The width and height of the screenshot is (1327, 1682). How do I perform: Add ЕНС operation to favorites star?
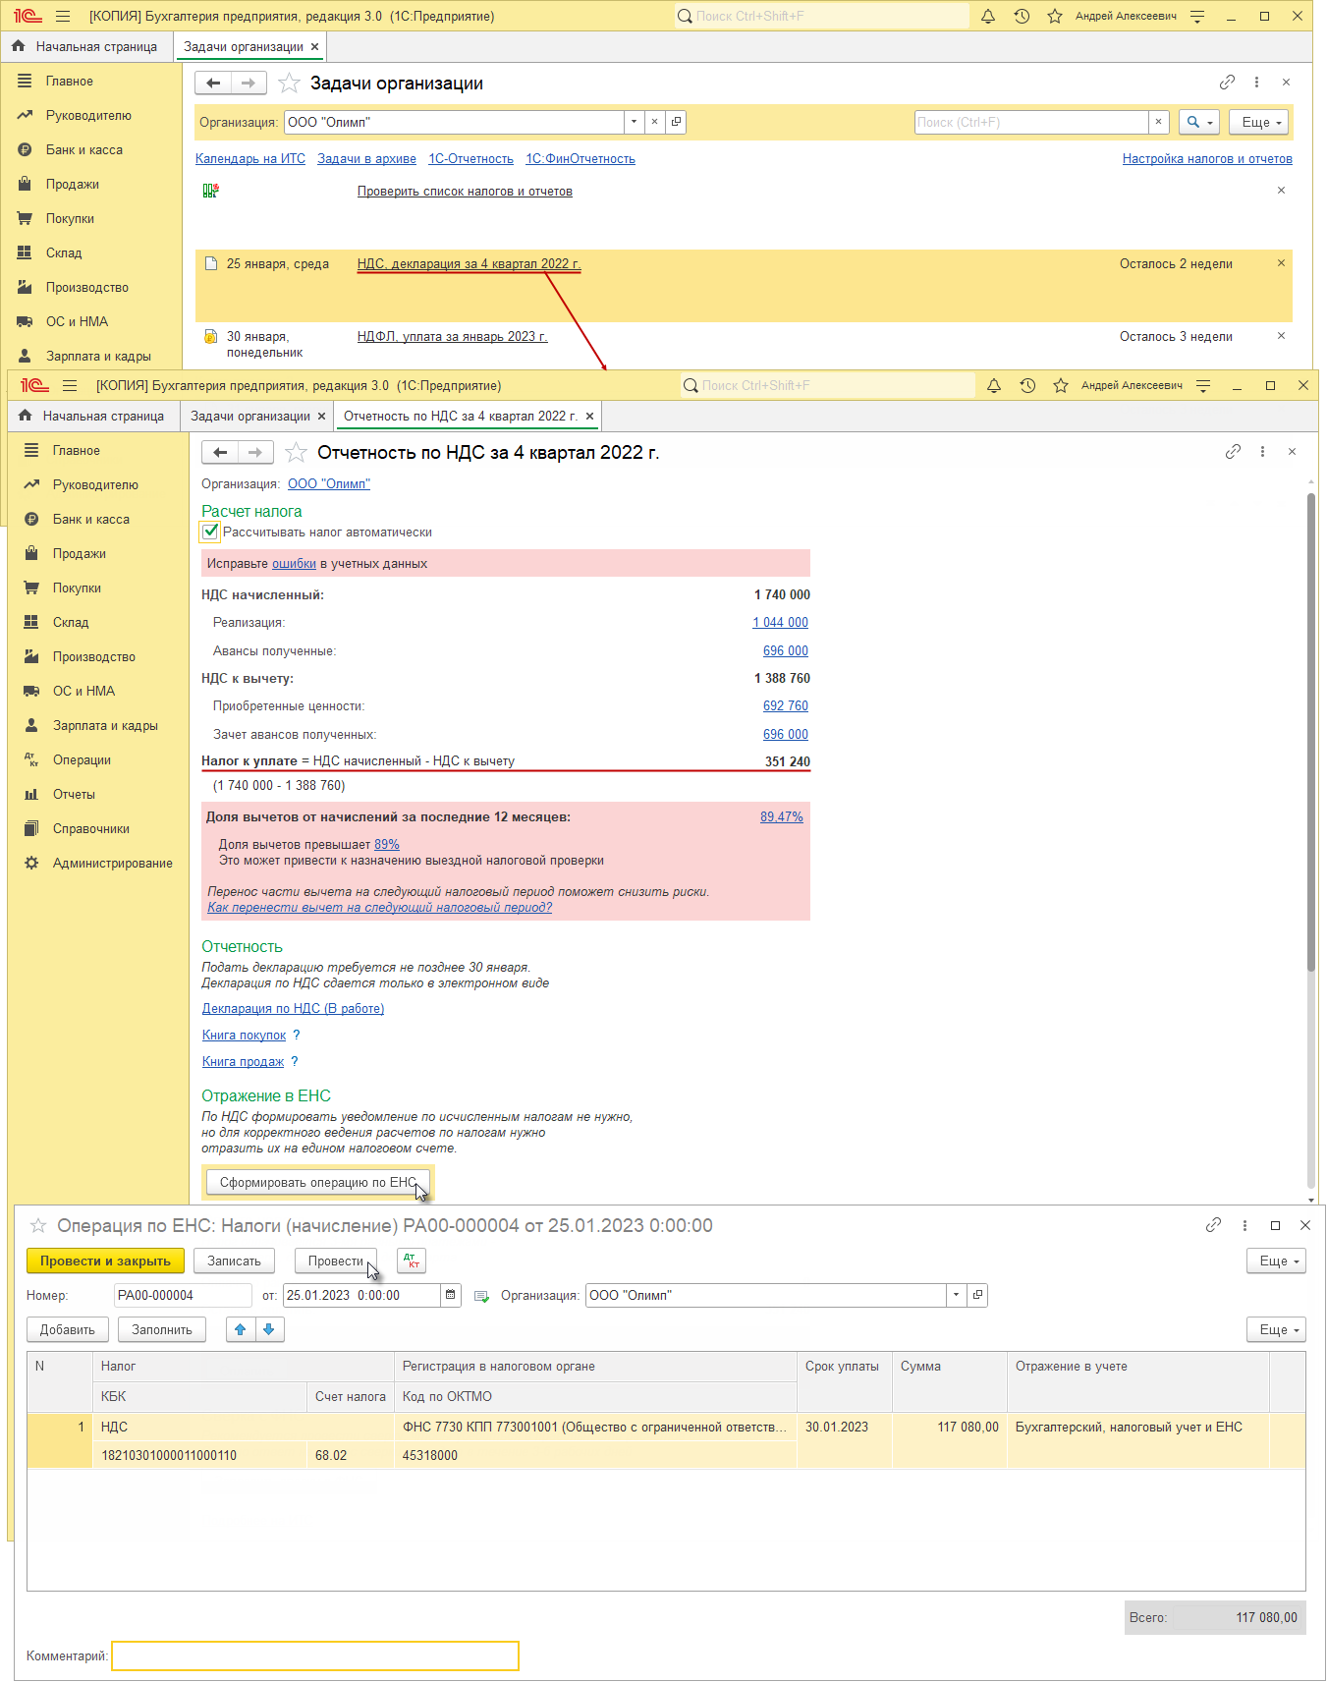coord(38,1225)
